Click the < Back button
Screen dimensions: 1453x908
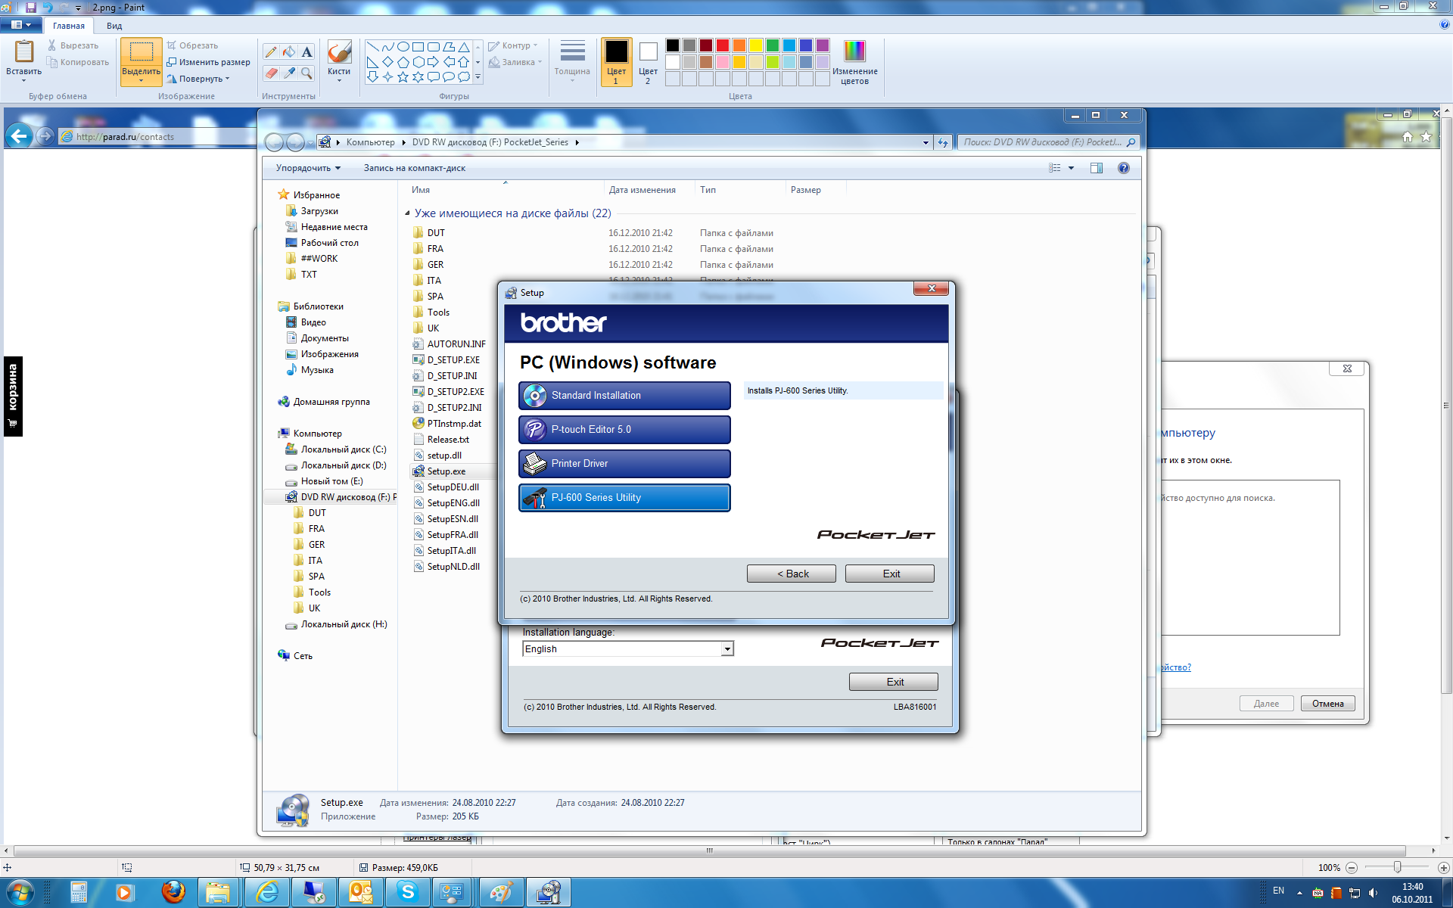pyautogui.click(x=792, y=574)
